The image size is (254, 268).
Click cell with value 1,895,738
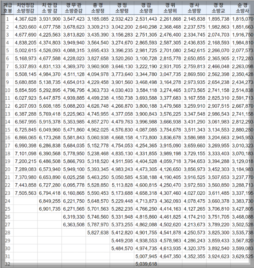[219, 19]
